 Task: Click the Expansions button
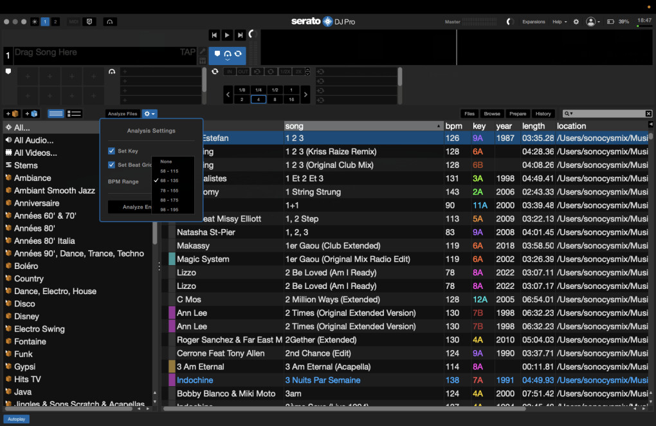click(x=533, y=22)
